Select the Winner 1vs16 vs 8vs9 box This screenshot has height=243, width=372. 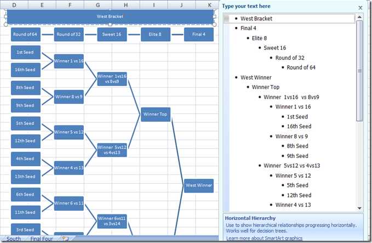pyautogui.click(x=112, y=79)
